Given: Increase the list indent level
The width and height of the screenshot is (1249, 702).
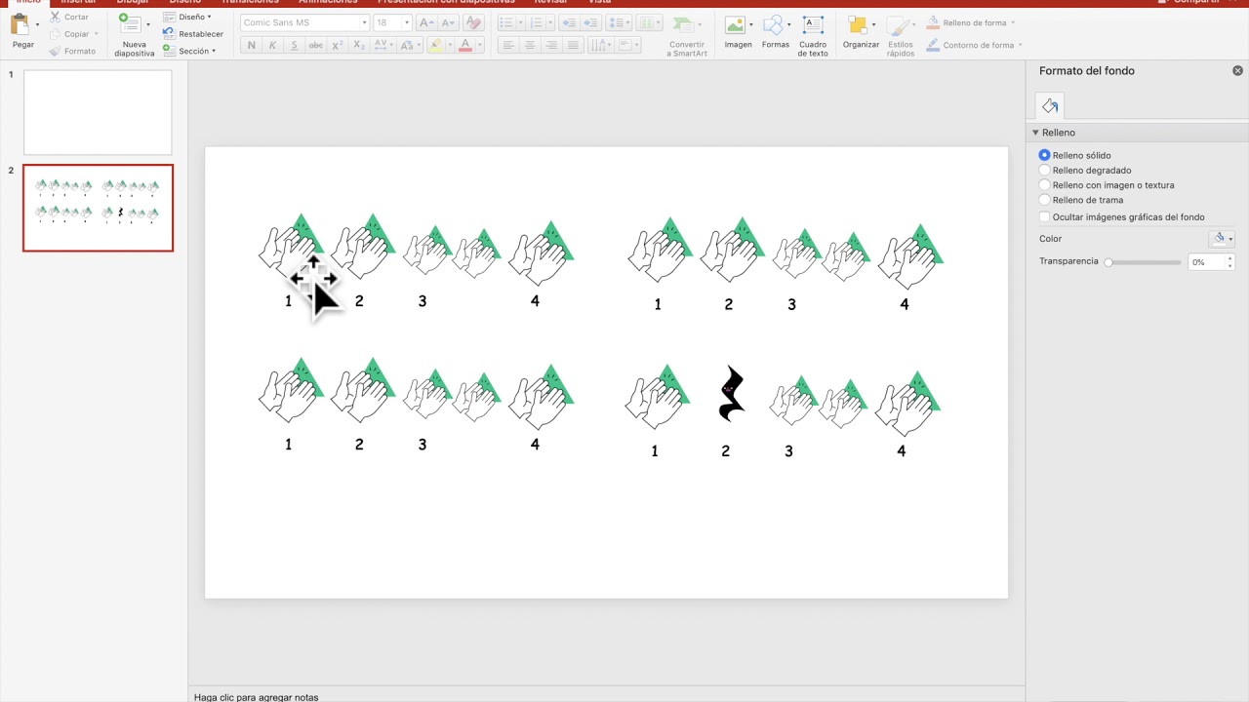Looking at the screenshot, I should pyautogui.click(x=591, y=22).
